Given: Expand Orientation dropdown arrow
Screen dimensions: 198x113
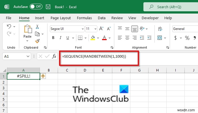Looking at the screenshot, I should tap(147, 29).
